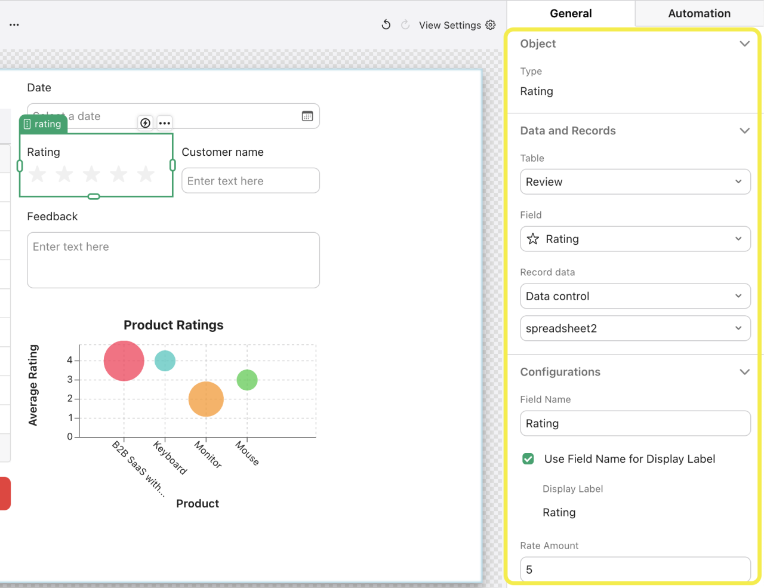Image resolution: width=764 pixels, height=588 pixels.
Task: Switch to the General tab
Action: point(571,13)
